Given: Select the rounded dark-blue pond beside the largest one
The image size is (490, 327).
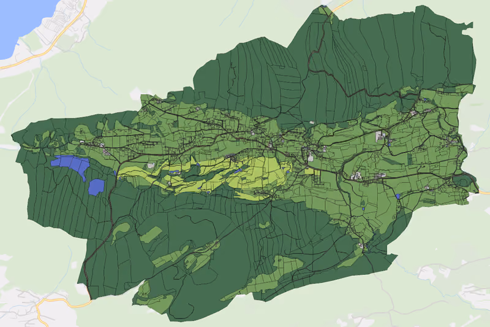Looking at the screenshot, I should (x=96, y=187).
